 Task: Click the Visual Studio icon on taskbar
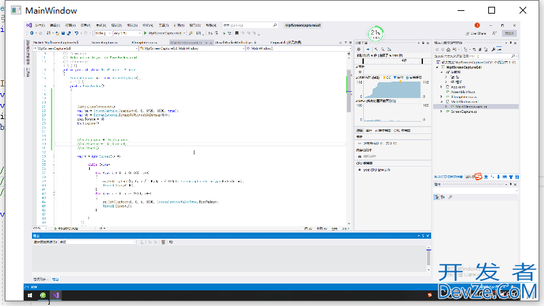tap(56, 295)
